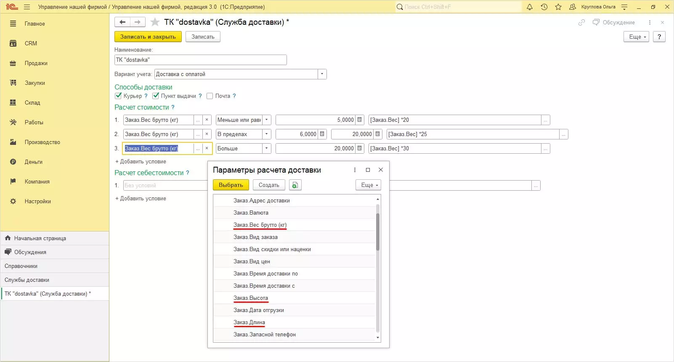Viewport: 674px width, 362px height.
Task: Click the Записать и закрыть button
Action: pos(148,37)
